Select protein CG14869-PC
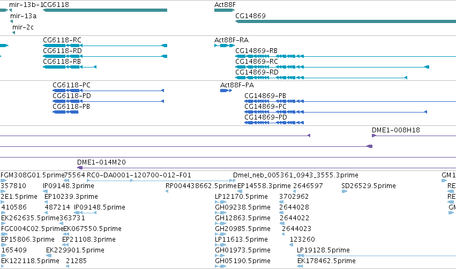Screen dimensions: 456x269 335,112
